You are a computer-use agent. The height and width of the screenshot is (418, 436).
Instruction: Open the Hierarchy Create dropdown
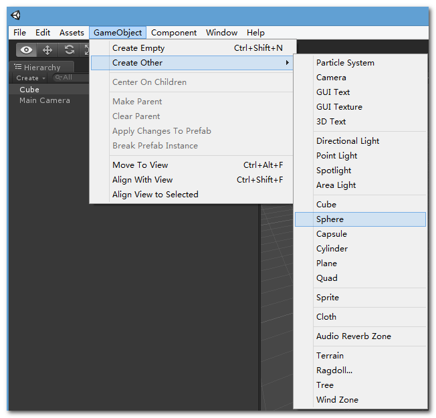(x=31, y=78)
